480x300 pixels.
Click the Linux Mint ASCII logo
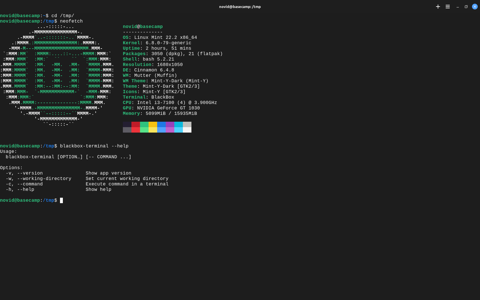click(57, 76)
